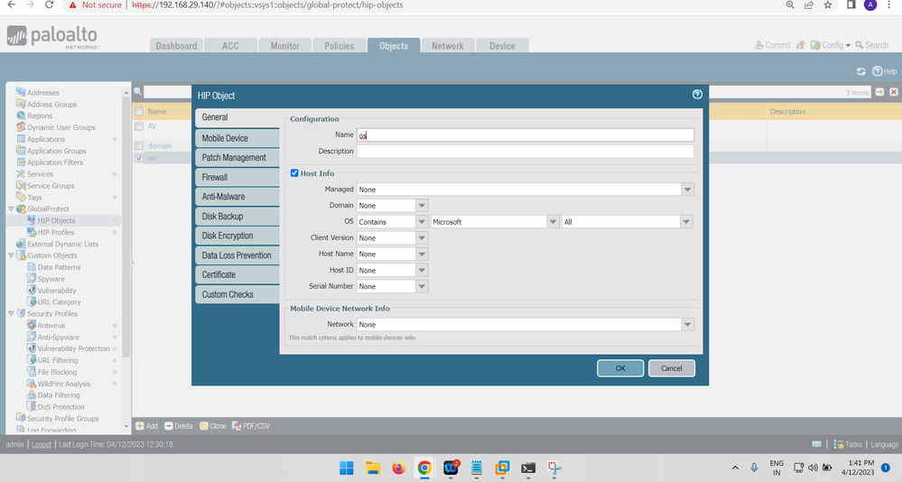902x482 pixels.
Task: Switch to the Policies tab
Action: click(x=339, y=46)
